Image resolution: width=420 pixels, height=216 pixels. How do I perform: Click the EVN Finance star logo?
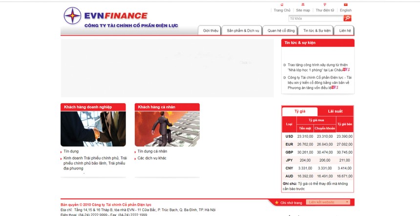72,16
